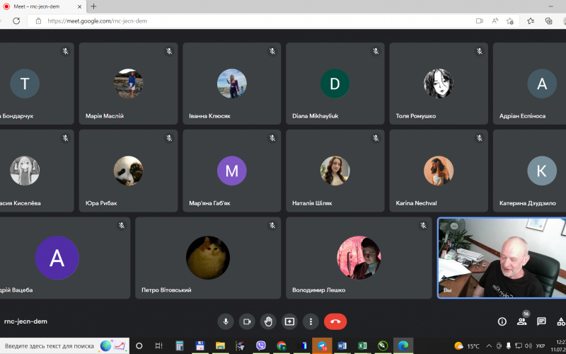Click the A avatar of Адріан Еспіноса
Viewport: 566px width, 354px height.
coord(542,84)
